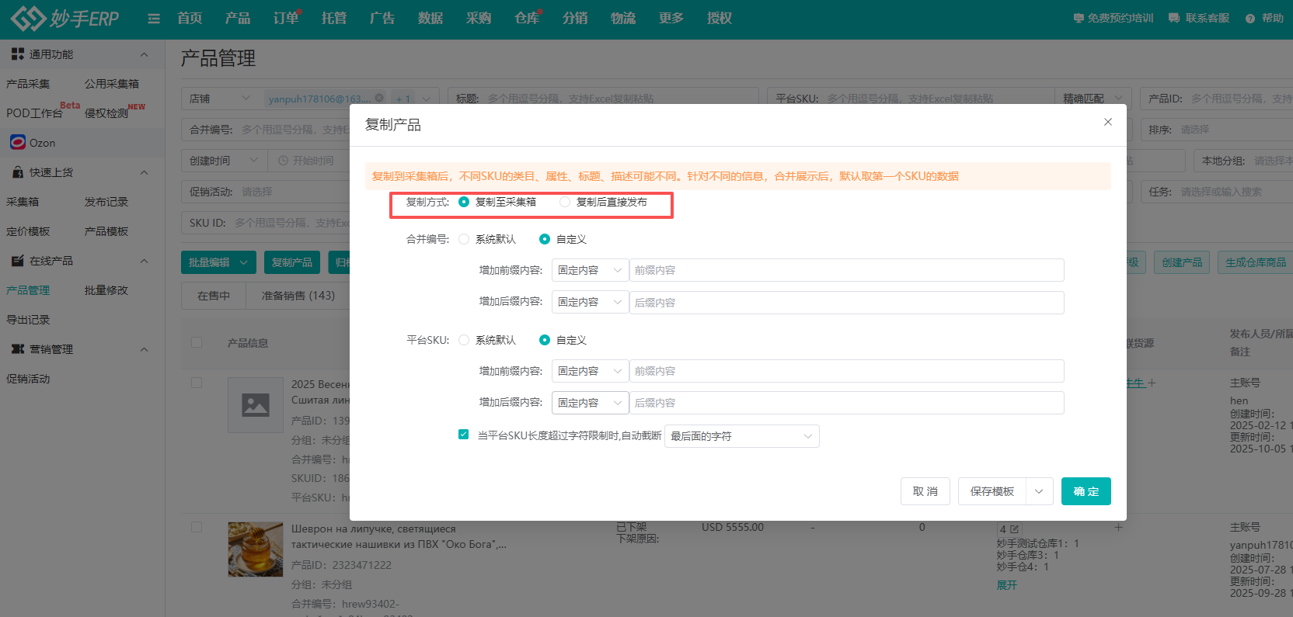
Task: Click the 取消 cancel button
Action: [925, 491]
